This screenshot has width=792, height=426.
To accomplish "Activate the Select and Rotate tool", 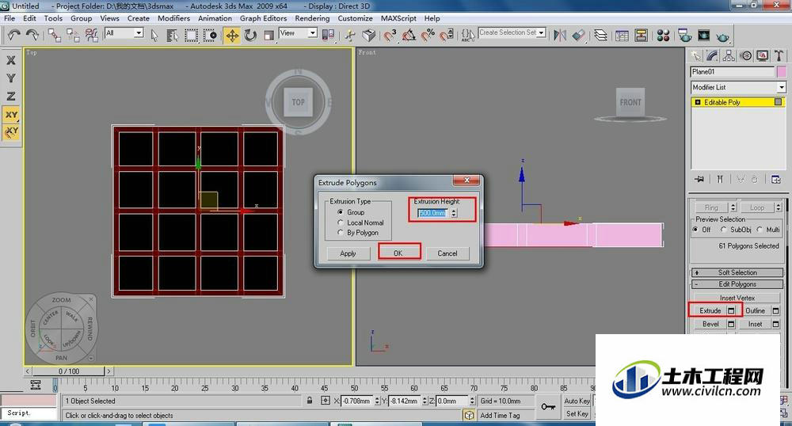I will (250, 35).
